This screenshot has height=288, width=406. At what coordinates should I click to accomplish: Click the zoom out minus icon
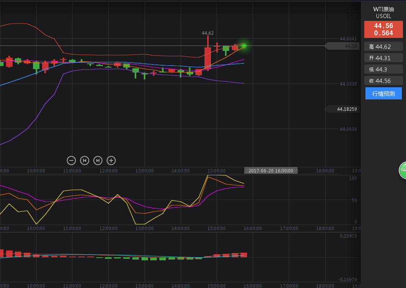(71, 161)
